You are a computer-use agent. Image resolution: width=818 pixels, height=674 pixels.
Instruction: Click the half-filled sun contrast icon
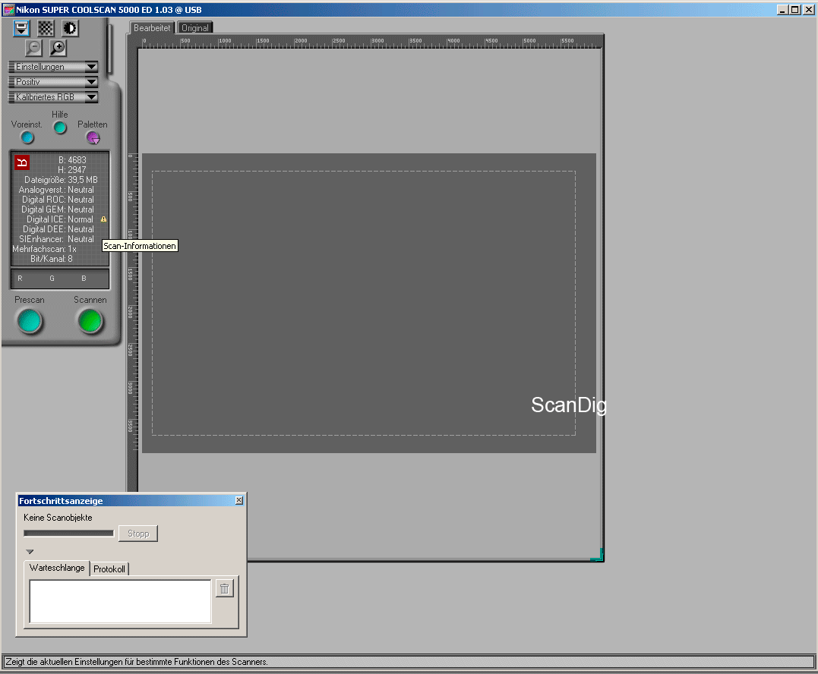[x=70, y=28]
